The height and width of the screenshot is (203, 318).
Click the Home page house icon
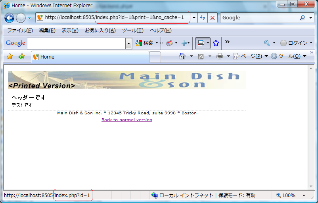182,56
